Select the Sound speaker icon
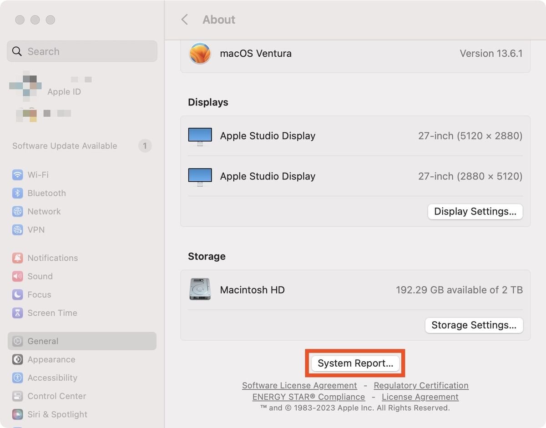546x428 pixels. coord(17,276)
